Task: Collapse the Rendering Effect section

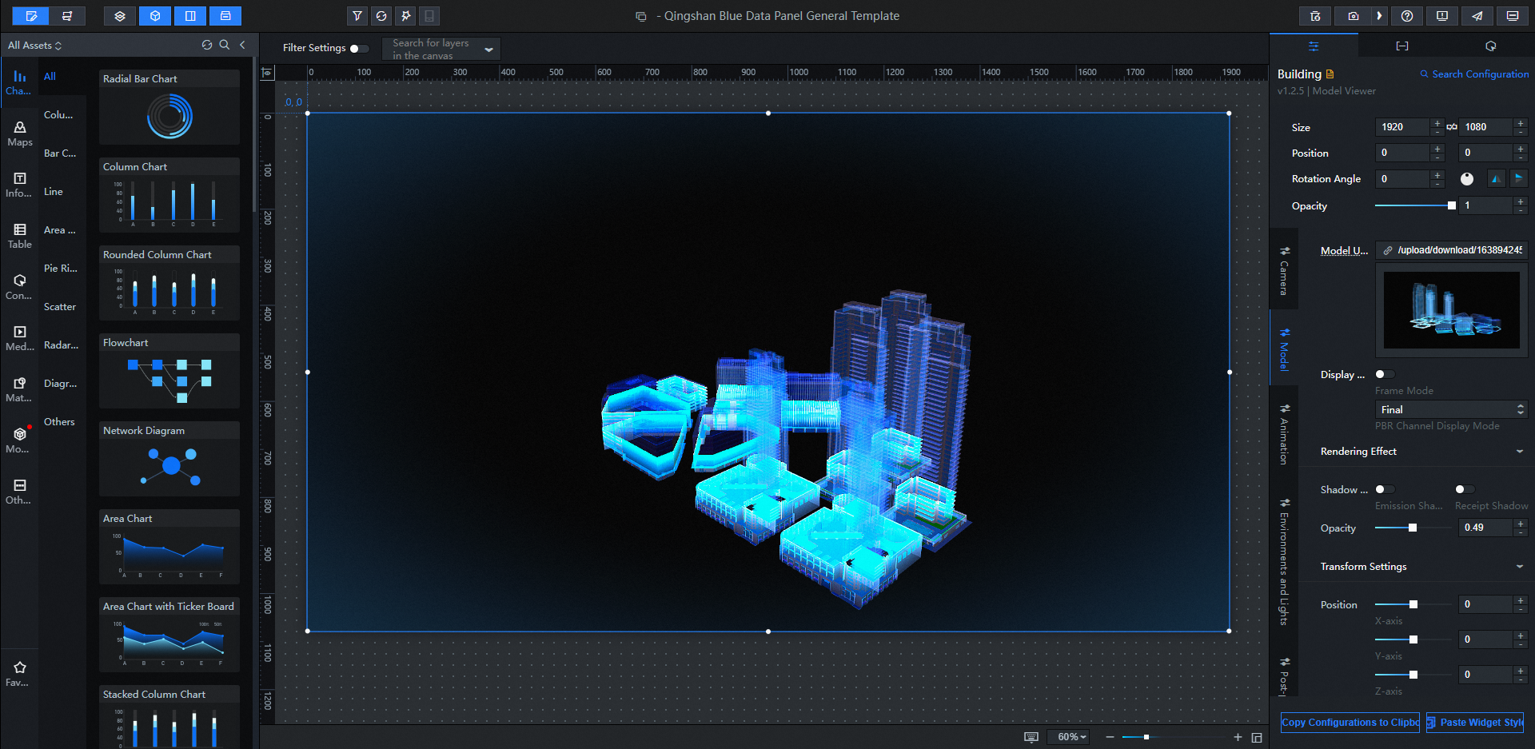Action: pos(1519,452)
